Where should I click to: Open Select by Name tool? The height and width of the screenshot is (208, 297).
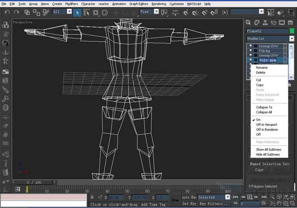click(x=86, y=13)
